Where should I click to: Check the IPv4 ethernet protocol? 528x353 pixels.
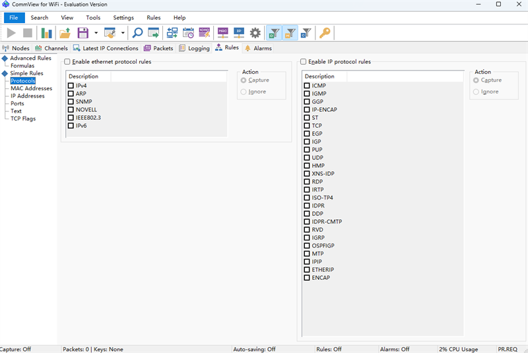[x=71, y=86]
